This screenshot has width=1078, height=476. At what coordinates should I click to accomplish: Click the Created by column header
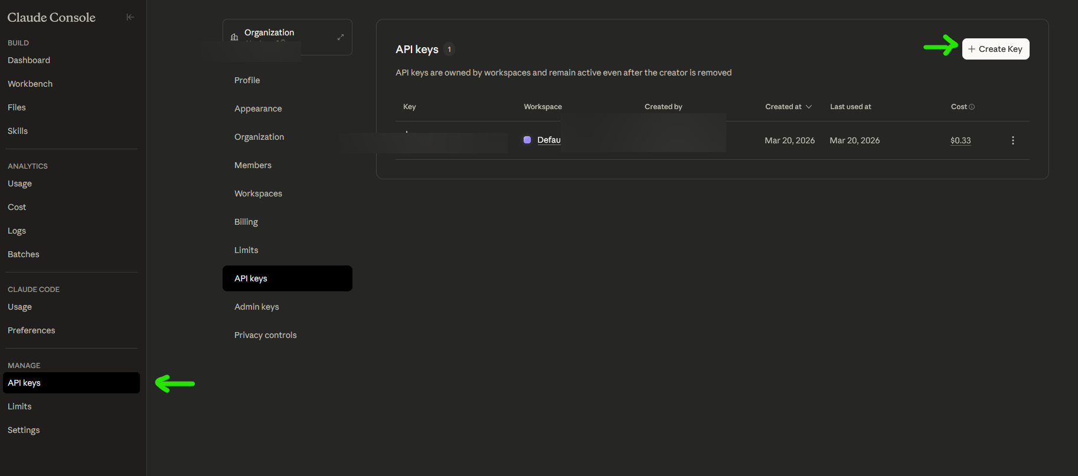tap(664, 107)
